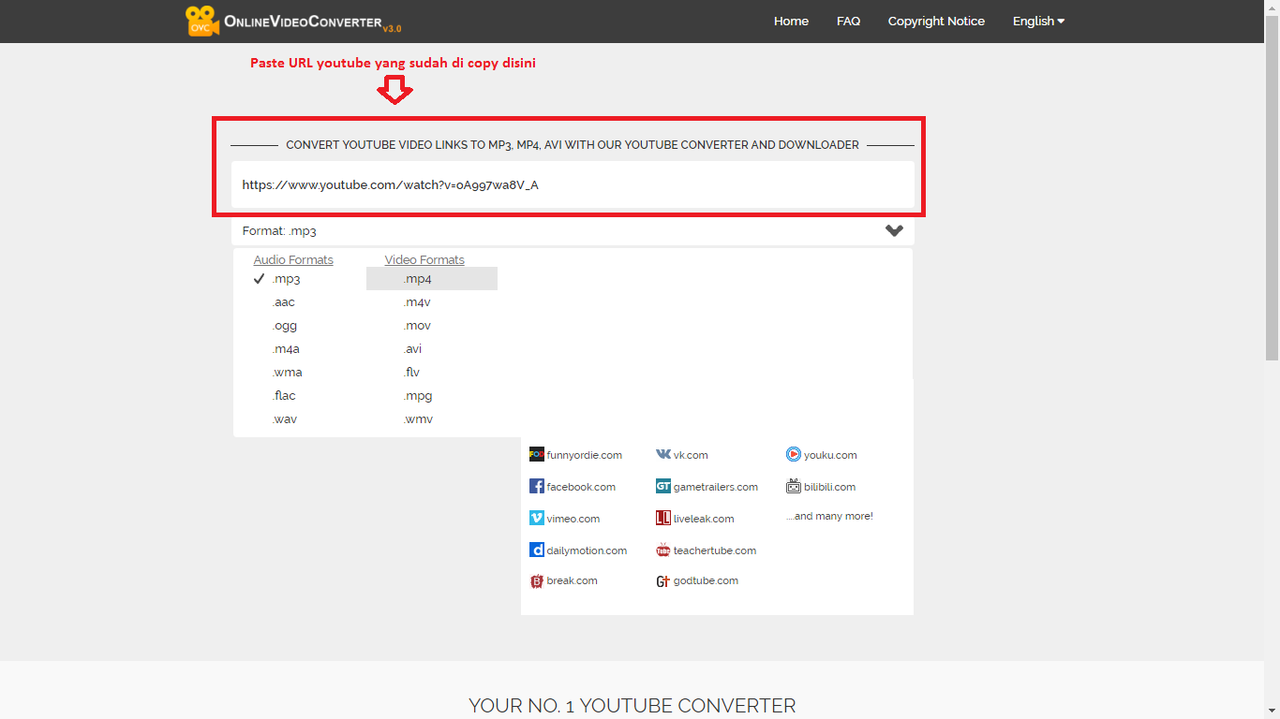
Task: Click the Video Formats heading
Action: pos(424,260)
